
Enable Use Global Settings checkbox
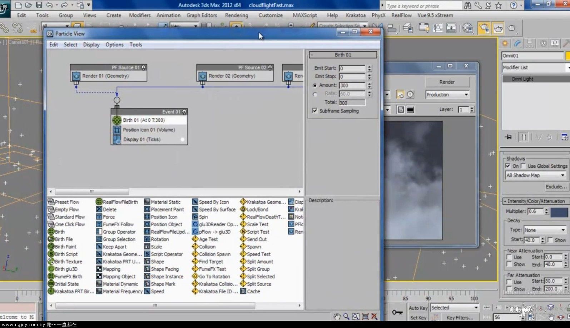524,166
